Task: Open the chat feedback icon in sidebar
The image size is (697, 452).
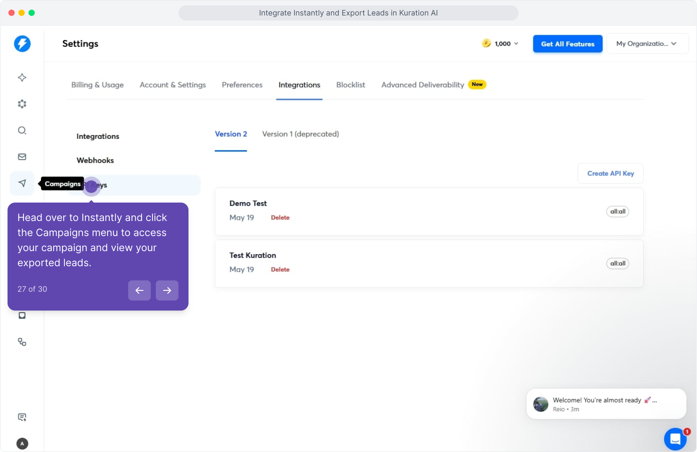Action: (x=22, y=417)
